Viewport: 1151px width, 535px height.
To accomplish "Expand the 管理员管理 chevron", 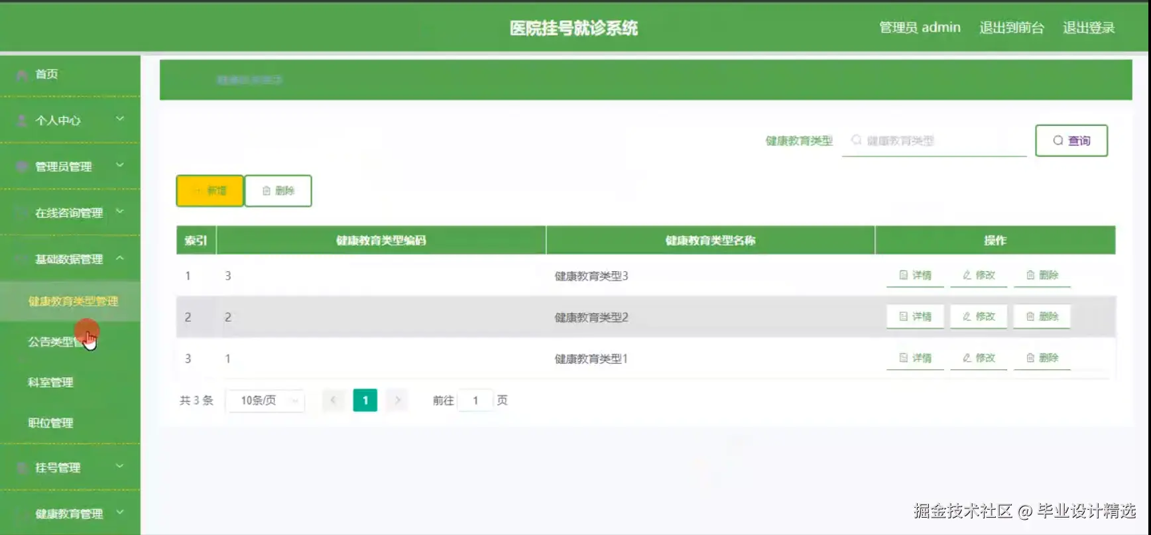I will pyautogui.click(x=120, y=165).
